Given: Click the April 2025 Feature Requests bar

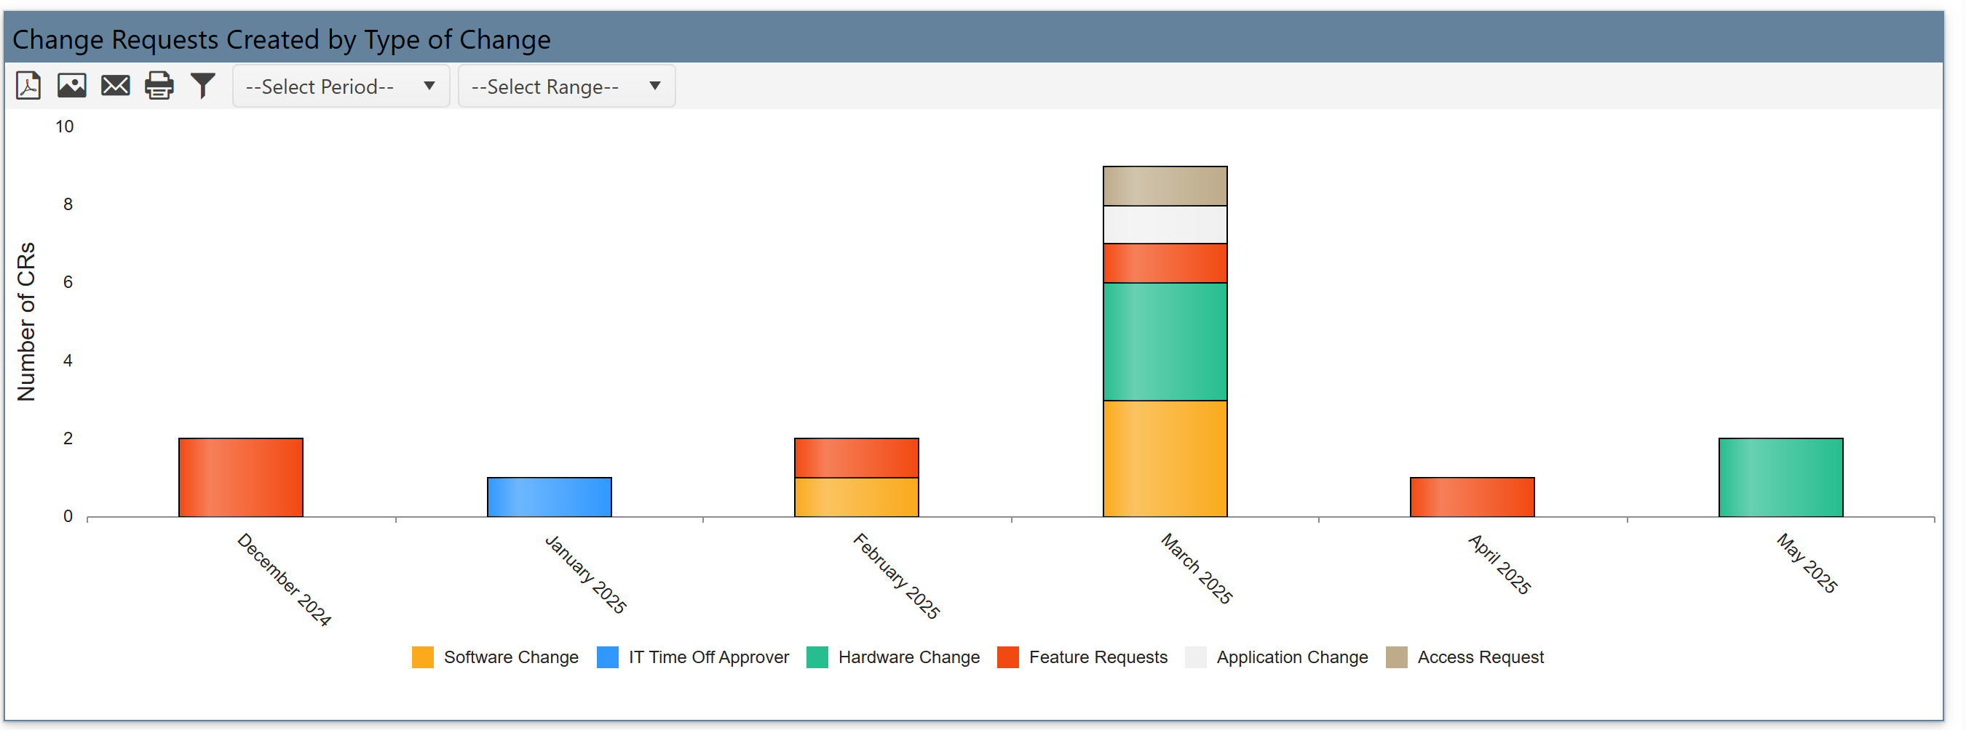Looking at the screenshot, I should (1472, 497).
